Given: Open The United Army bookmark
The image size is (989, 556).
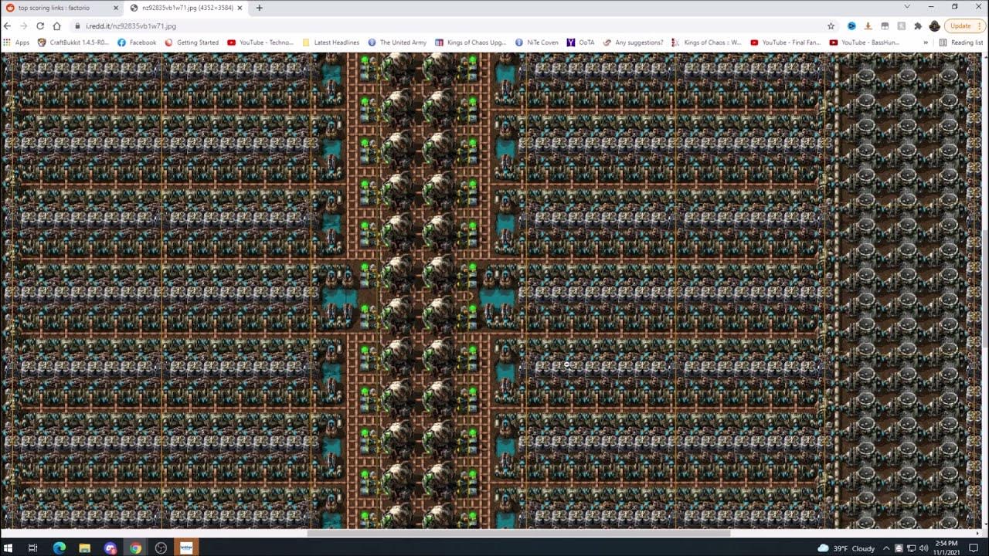Looking at the screenshot, I should click(x=397, y=42).
